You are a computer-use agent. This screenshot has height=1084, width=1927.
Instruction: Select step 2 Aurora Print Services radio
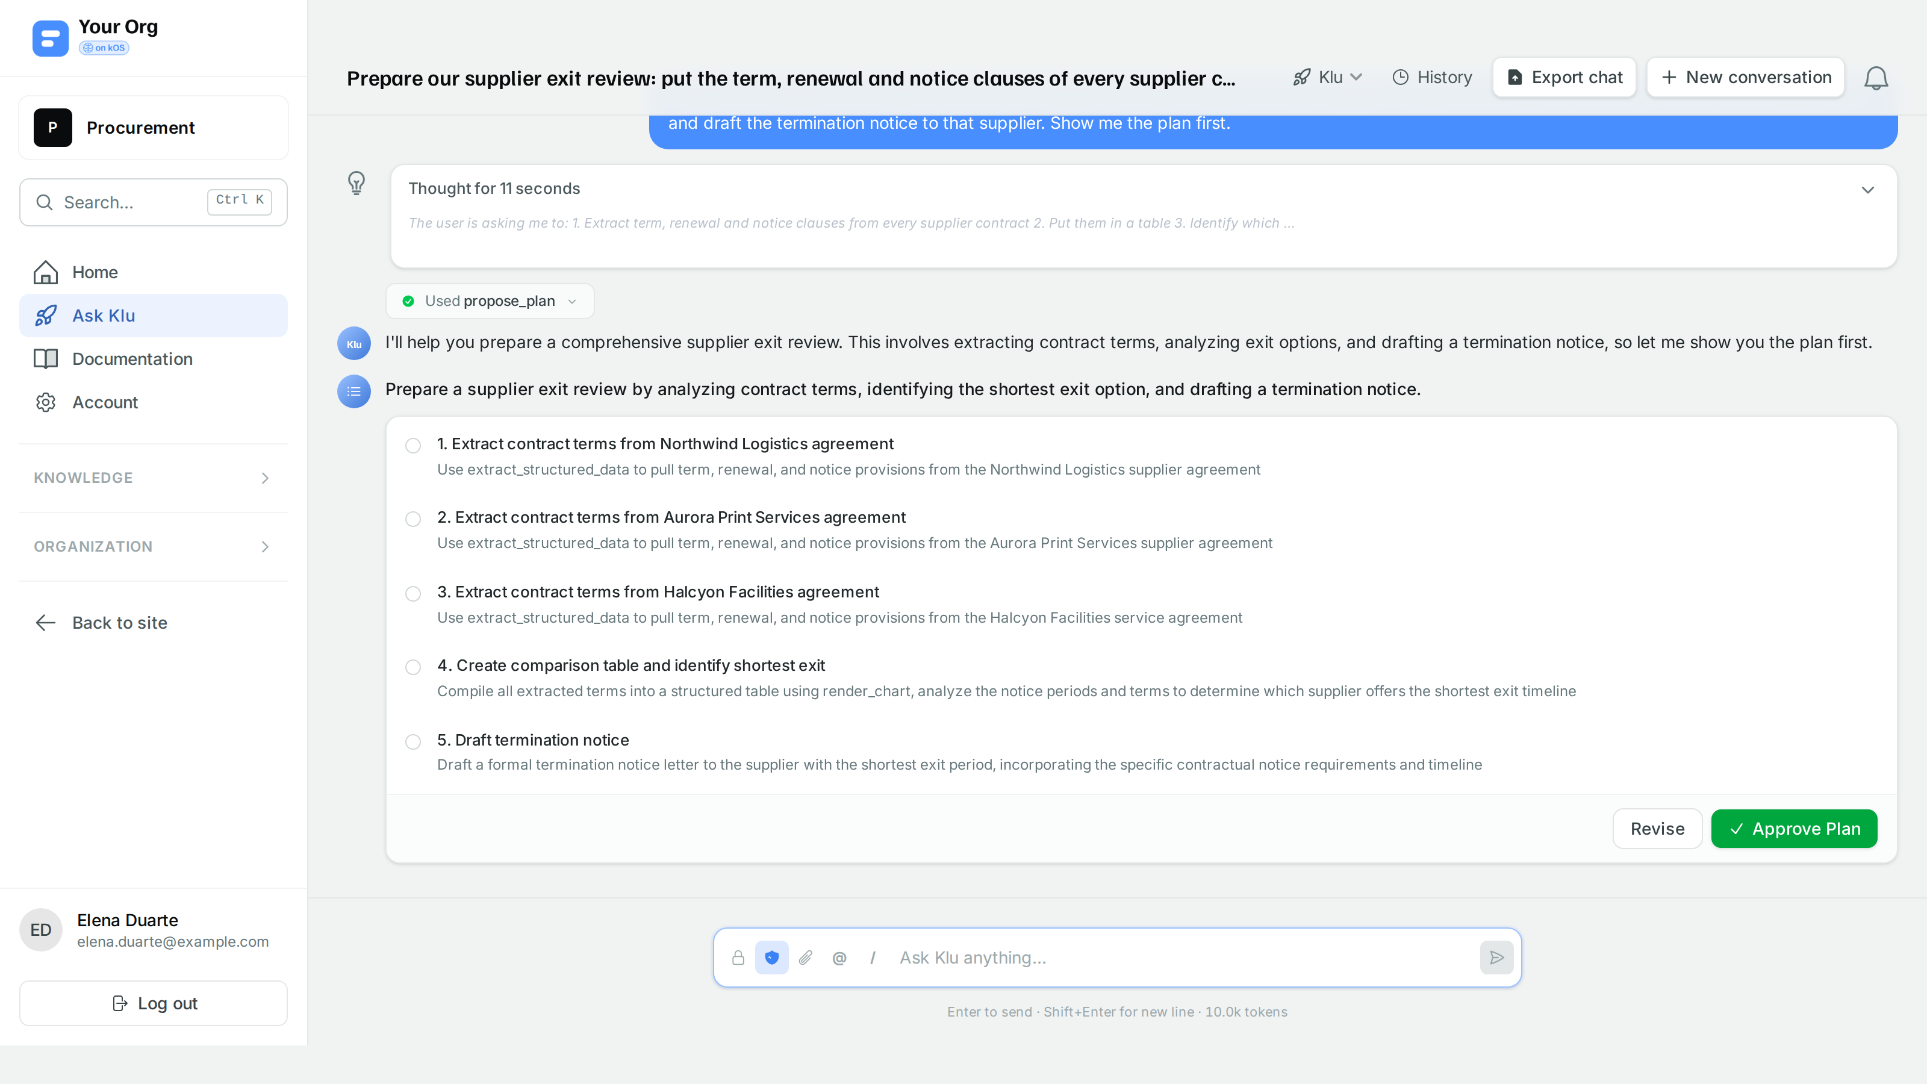(x=413, y=519)
